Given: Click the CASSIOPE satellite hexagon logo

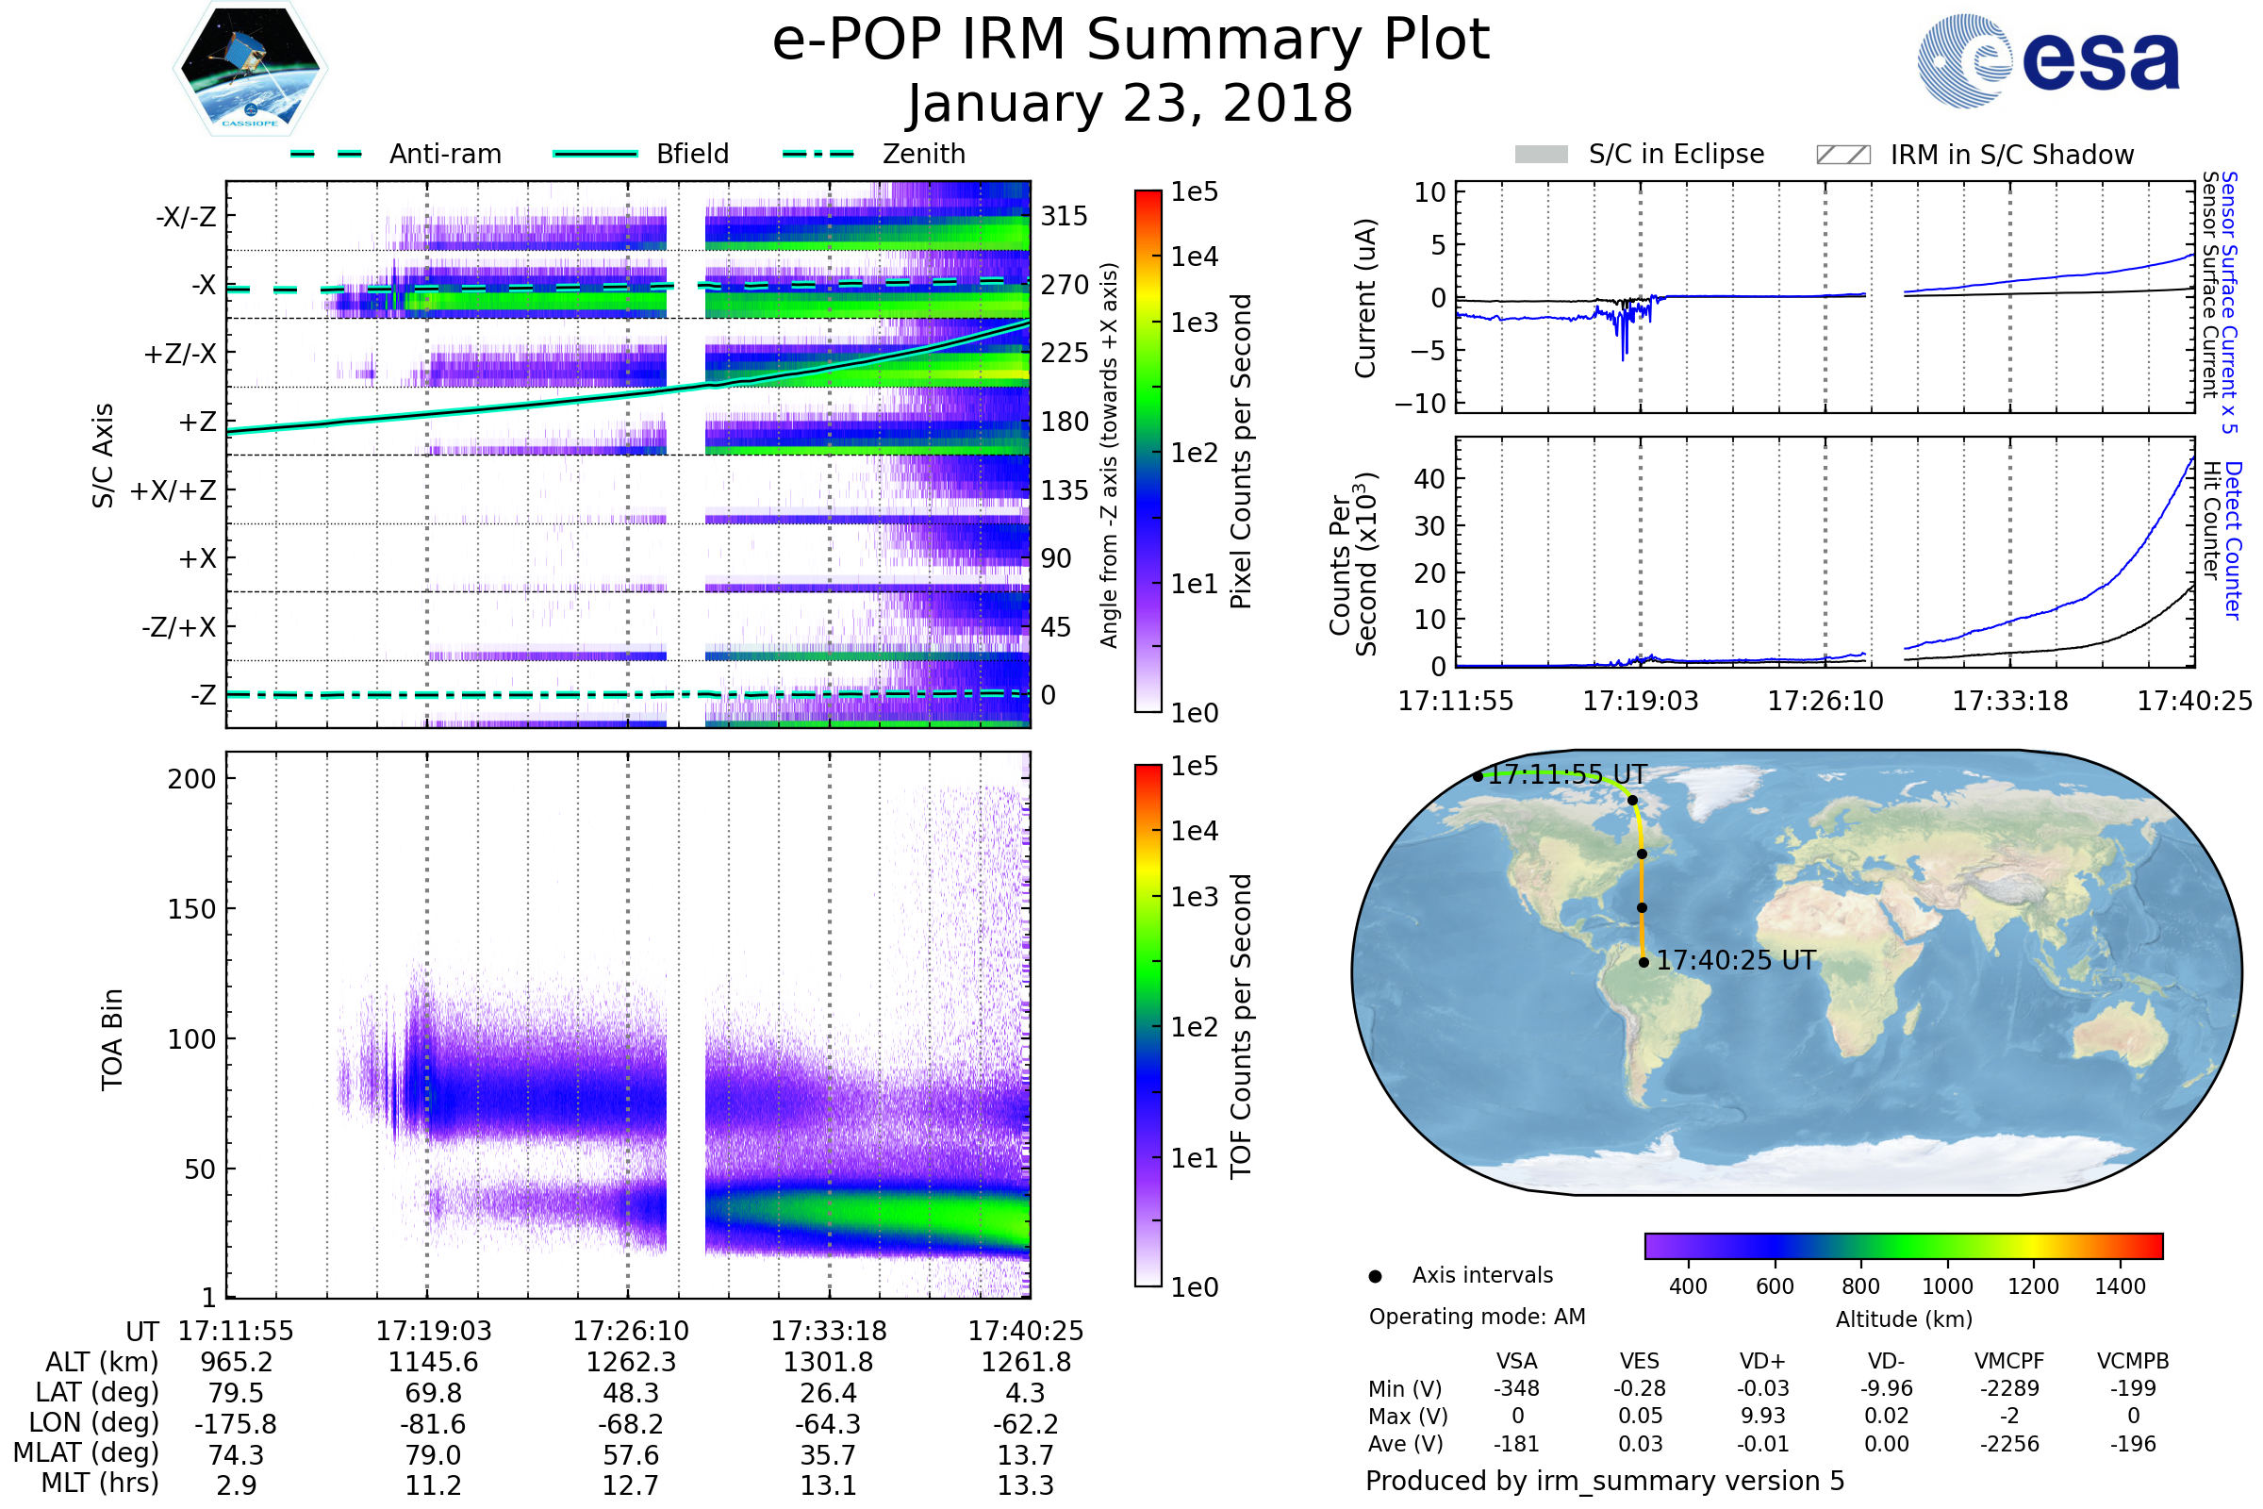Looking at the screenshot, I should tap(250, 69).
